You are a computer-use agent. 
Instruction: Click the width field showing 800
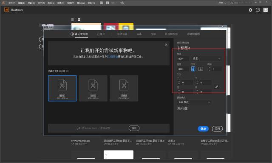pyautogui.click(x=183, y=59)
